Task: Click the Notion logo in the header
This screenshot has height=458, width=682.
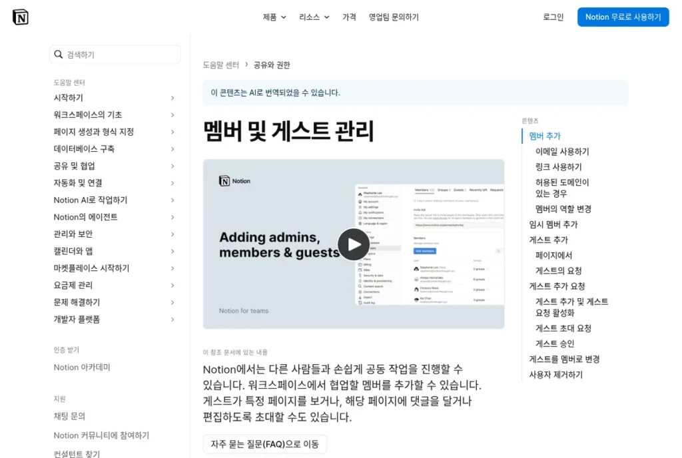Action: point(21,17)
